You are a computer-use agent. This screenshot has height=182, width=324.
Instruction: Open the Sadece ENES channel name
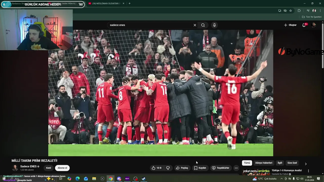28,166
